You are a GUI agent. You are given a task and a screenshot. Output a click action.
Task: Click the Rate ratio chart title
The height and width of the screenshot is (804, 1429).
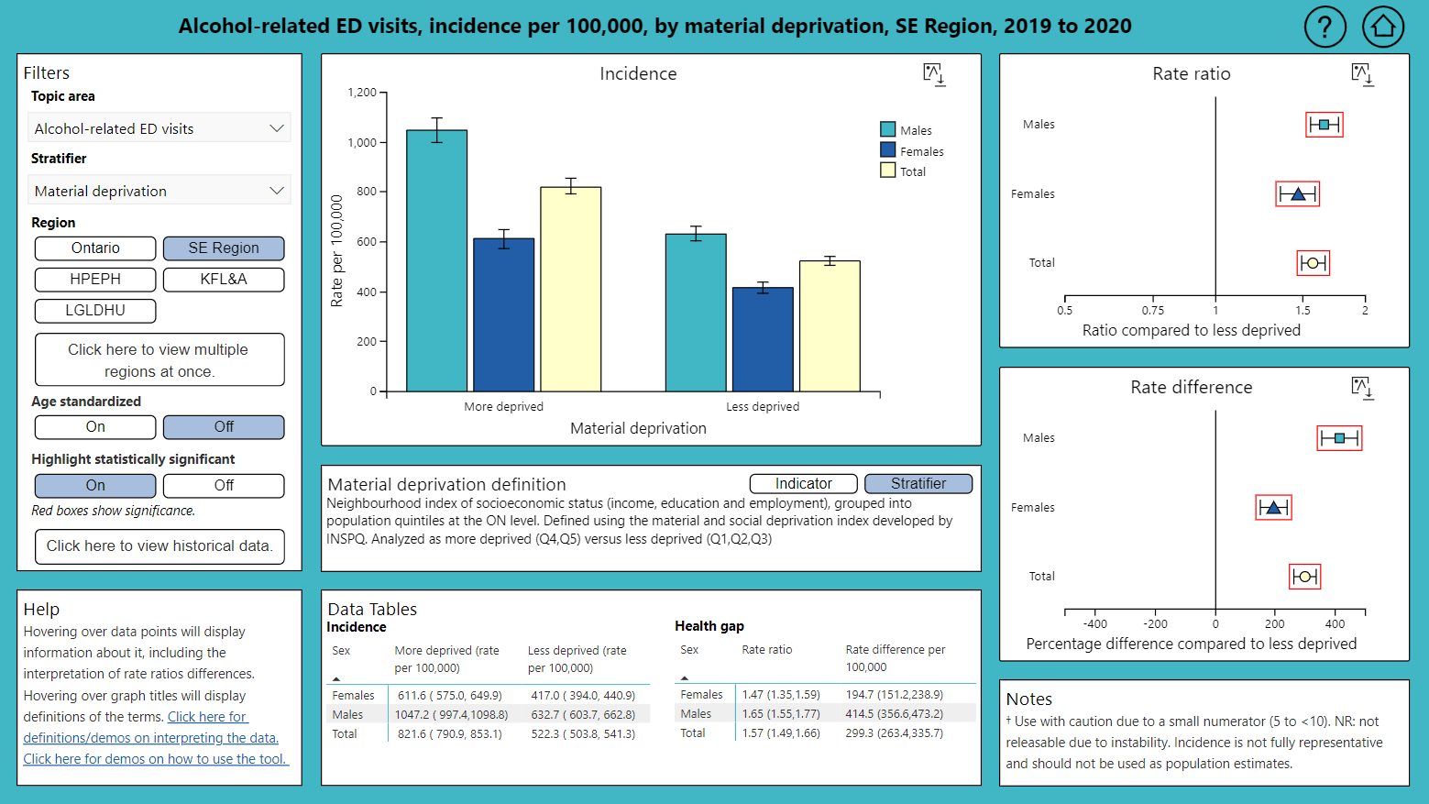(1192, 74)
